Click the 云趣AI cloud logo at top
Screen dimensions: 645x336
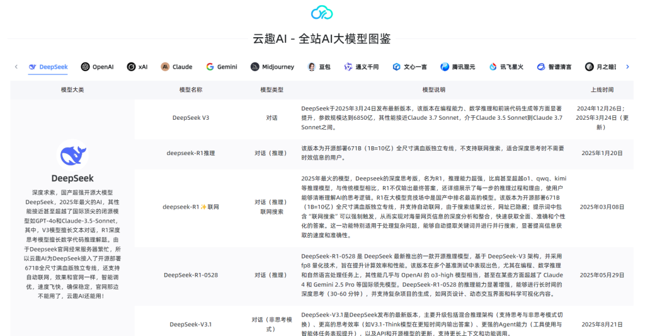click(322, 12)
